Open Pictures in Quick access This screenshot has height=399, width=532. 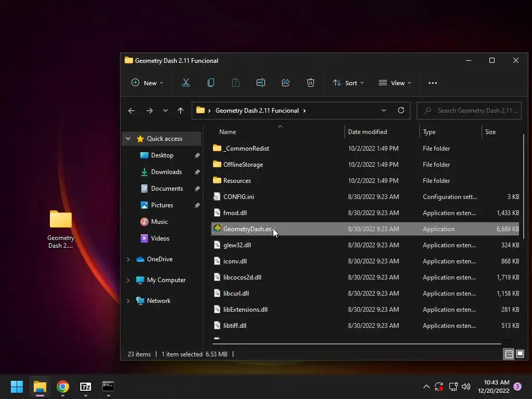[x=162, y=205]
